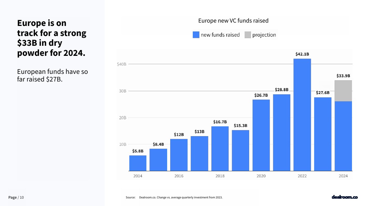Click the headline about $33B dry powder
The image size is (366, 206).
pyautogui.click(x=52, y=38)
